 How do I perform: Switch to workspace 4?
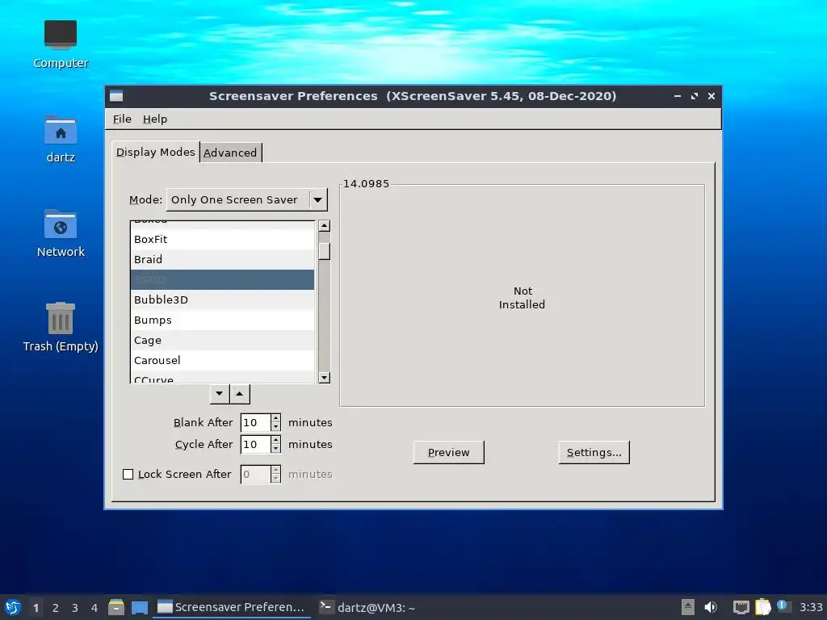click(x=94, y=608)
